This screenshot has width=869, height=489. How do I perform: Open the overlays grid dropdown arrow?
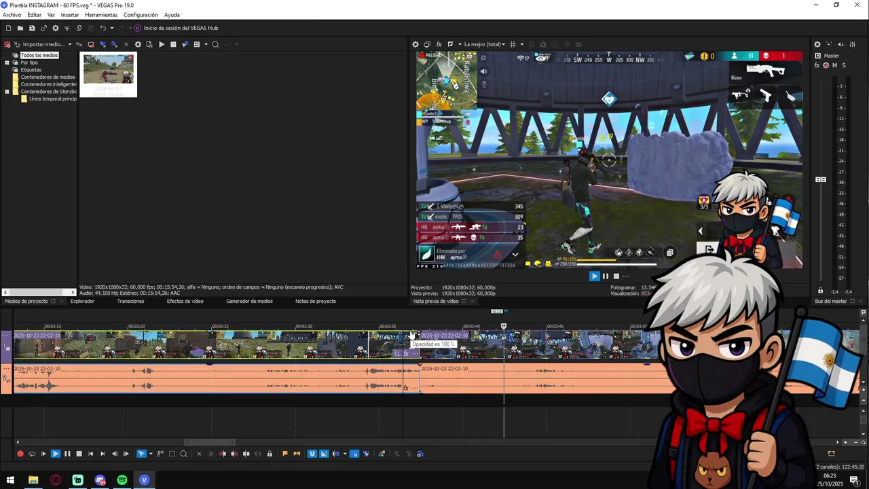[521, 44]
